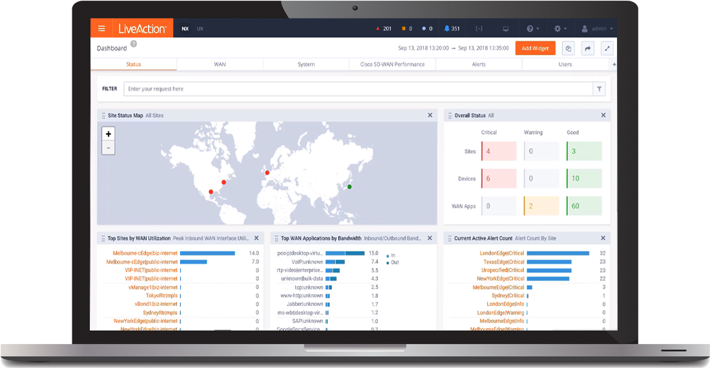
Task: Click the share arrow icon beside Add Widget
Action: click(x=587, y=49)
